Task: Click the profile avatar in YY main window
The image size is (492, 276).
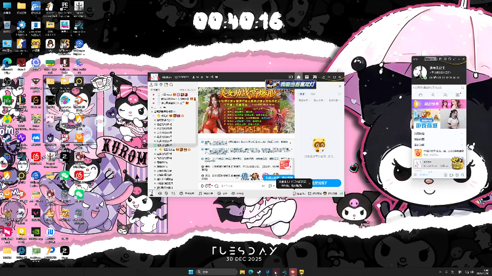Action: click(419, 72)
